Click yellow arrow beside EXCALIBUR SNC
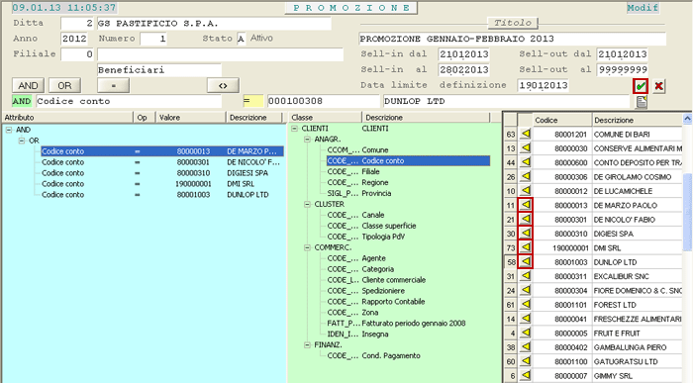The image size is (693, 383). pyautogui.click(x=525, y=276)
